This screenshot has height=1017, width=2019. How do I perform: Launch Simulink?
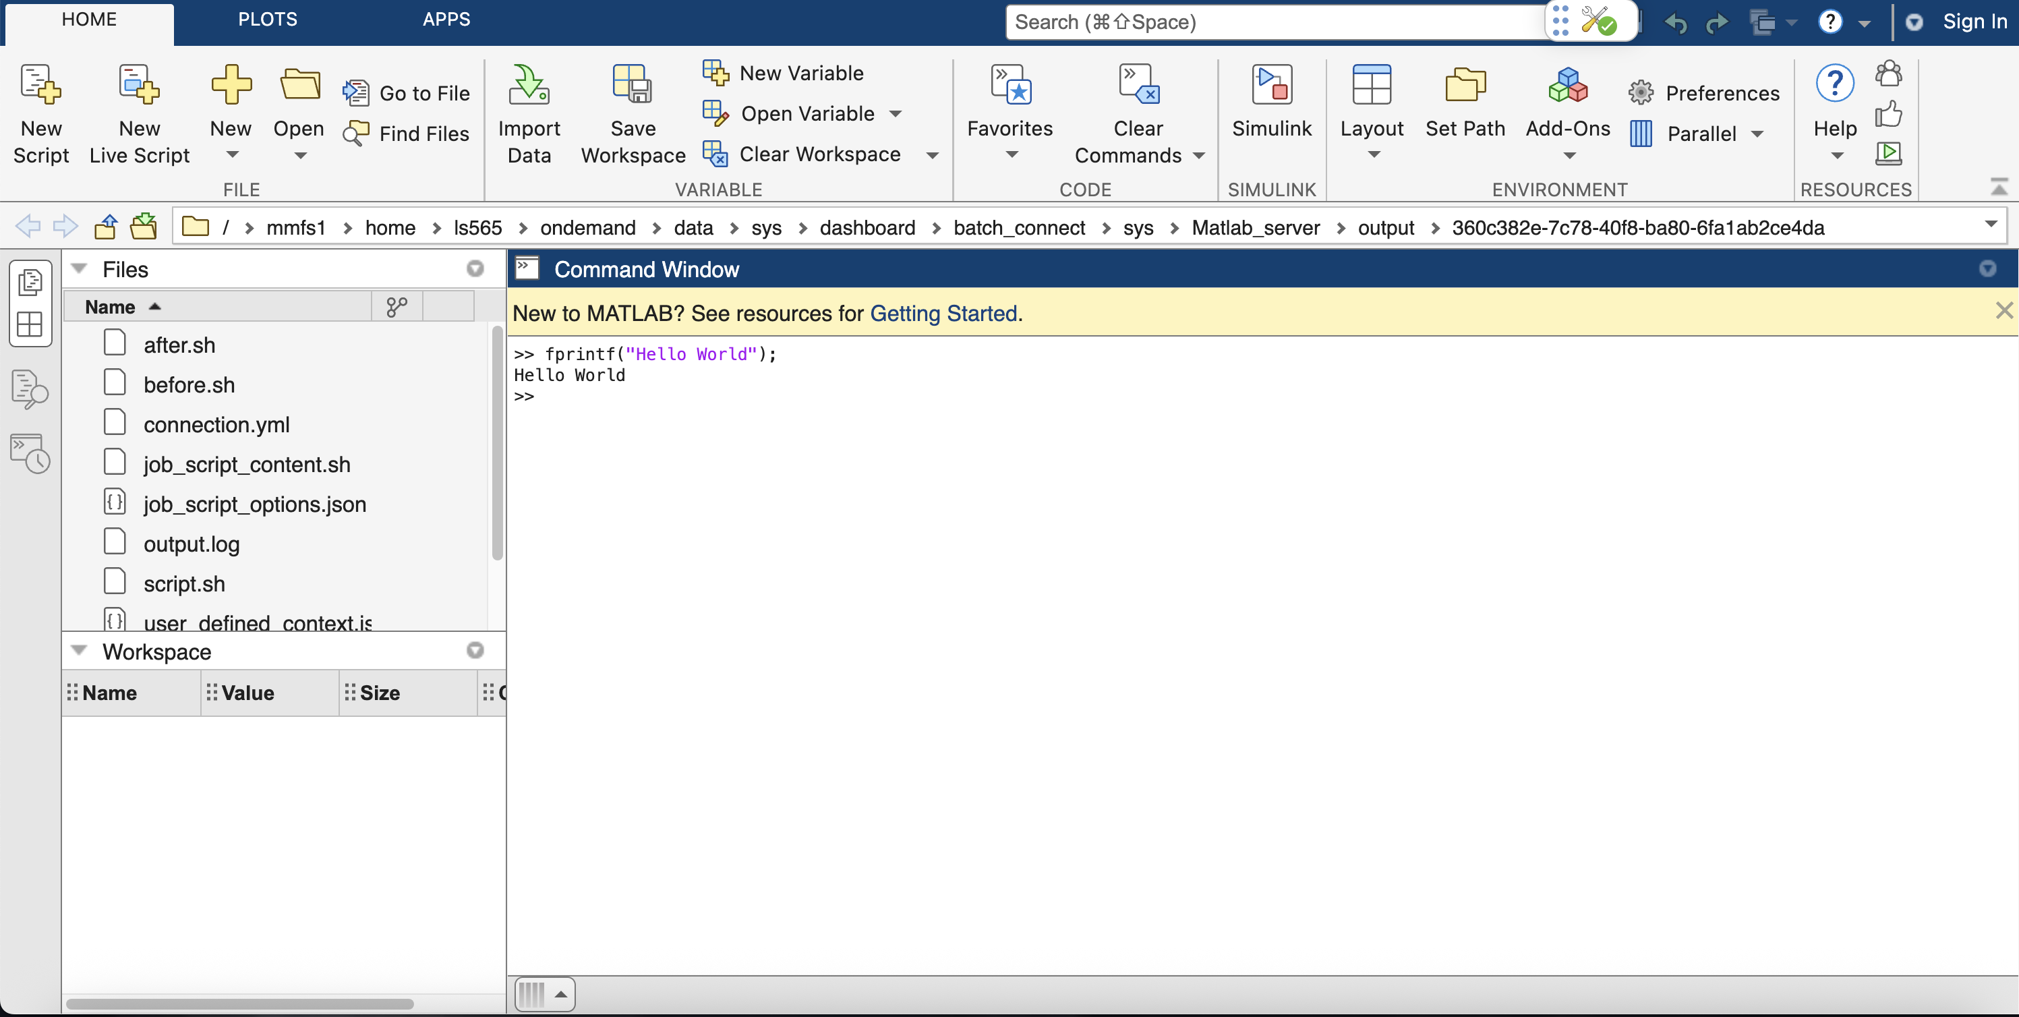click(1271, 102)
